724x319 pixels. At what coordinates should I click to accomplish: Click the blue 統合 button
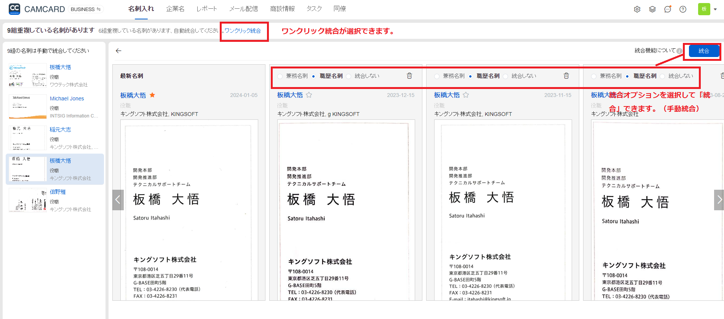(x=704, y=51)
